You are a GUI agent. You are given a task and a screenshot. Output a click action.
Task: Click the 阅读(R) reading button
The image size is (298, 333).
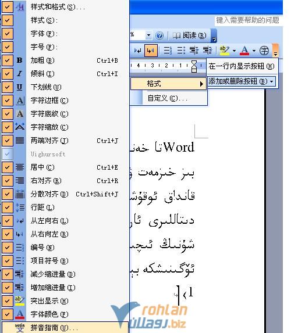tap(189, 35)
